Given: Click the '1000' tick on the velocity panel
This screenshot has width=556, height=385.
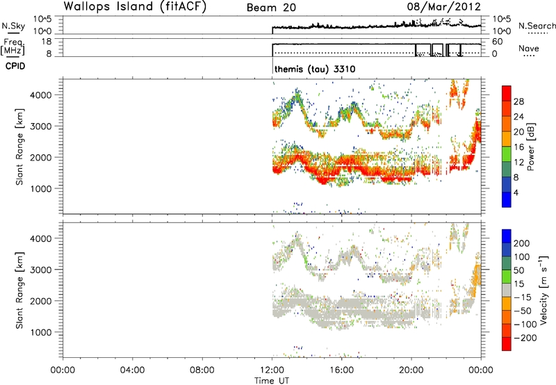Looking at the screenshot, I should pyautogui.click(x=41, y=332).
